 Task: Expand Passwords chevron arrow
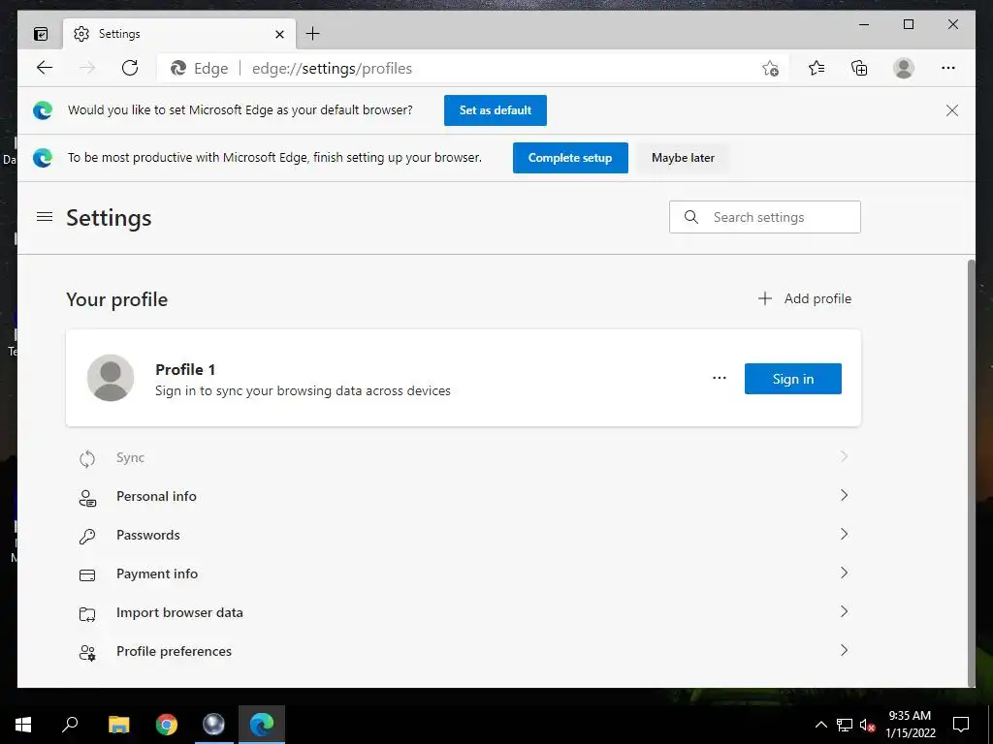[844, 534]
